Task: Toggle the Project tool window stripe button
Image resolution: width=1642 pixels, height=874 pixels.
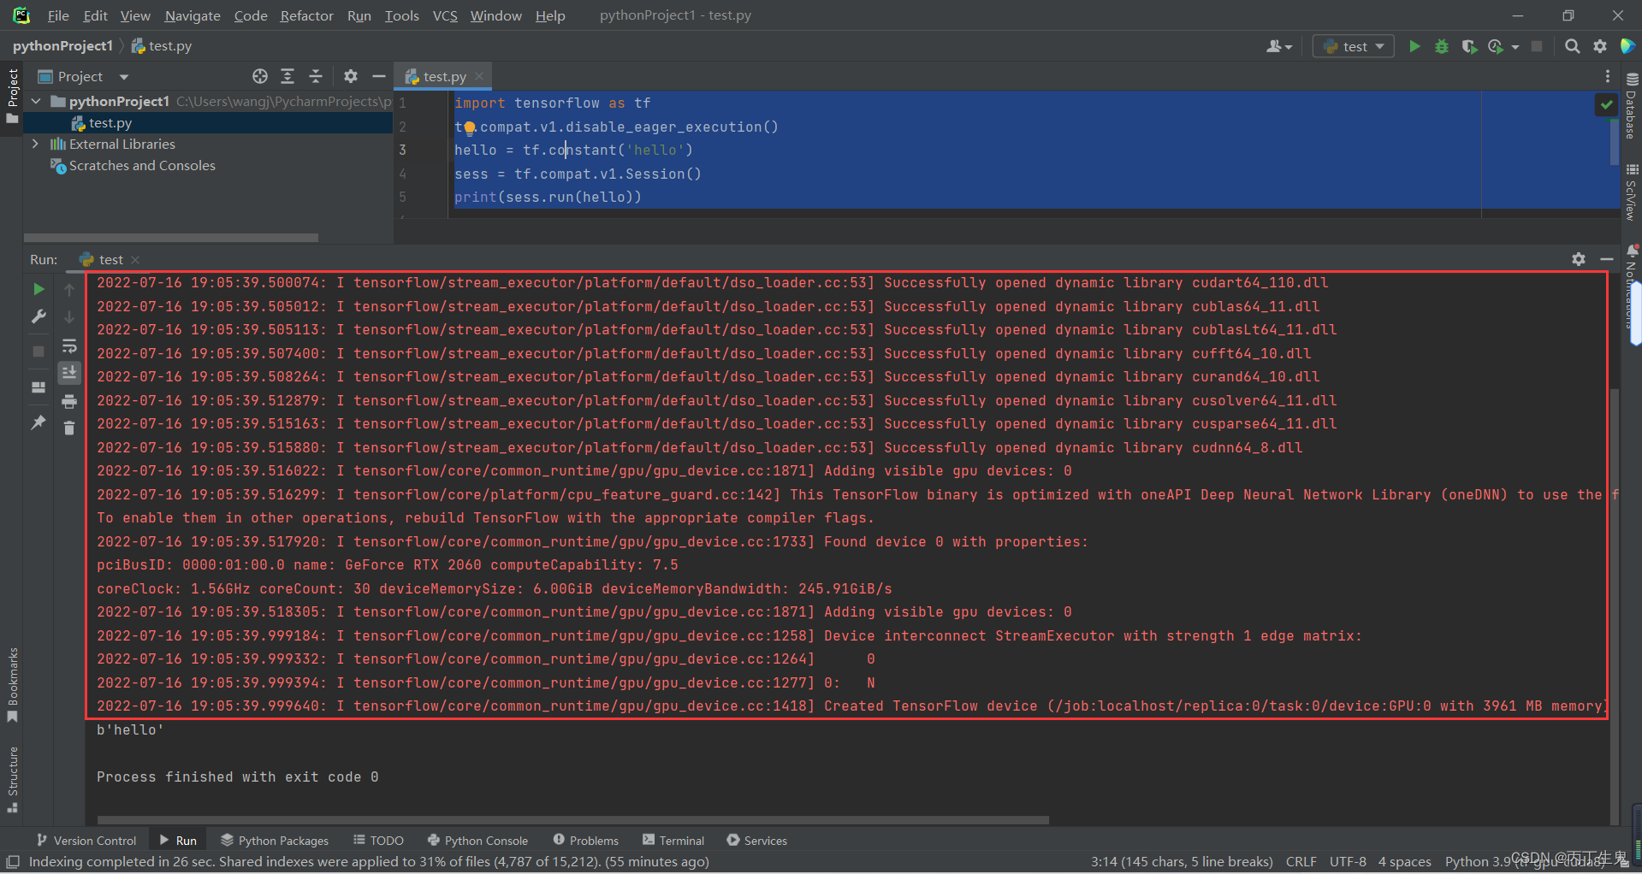Action: click(12, 96)
